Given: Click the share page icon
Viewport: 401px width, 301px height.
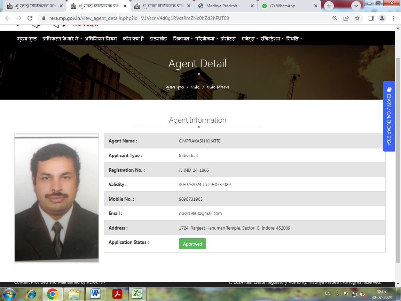Looking at the screenshot, I should [346, 18].
